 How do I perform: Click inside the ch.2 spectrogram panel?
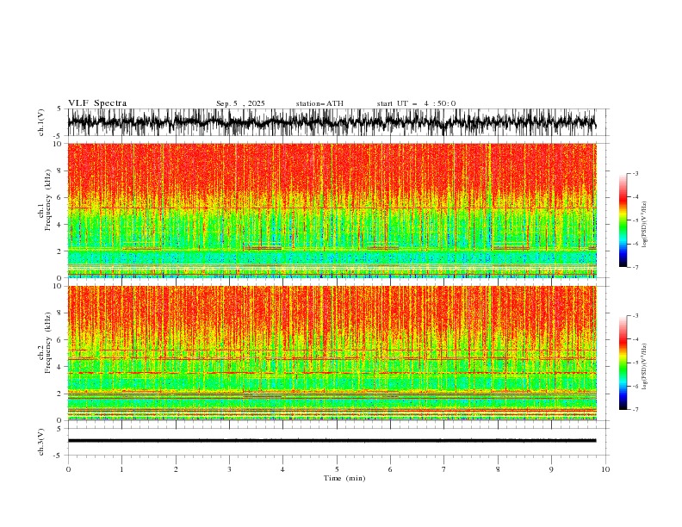[332, 353]
